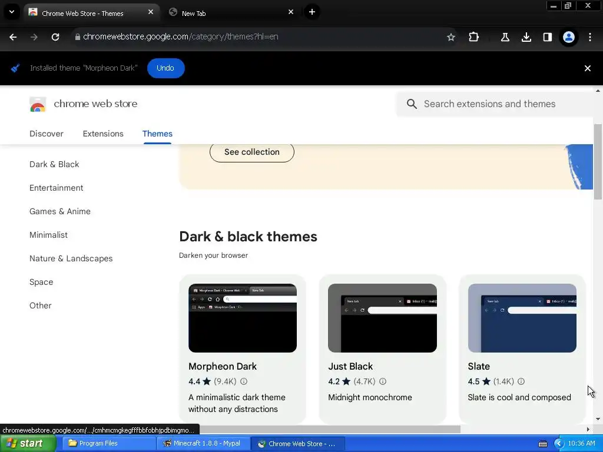Viewport: 603px width, 452px height.
Task: Open the profile avatar menu
Action: [x=569, y=37]
